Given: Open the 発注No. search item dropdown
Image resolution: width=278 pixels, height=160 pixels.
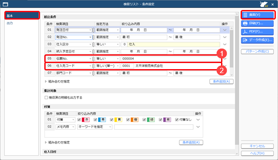Looking at the screenshot, I should click(73, 37).
